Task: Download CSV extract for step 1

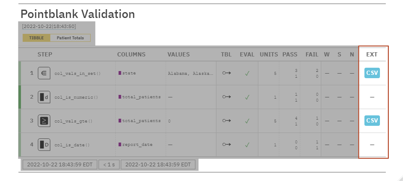Action: 372,73
